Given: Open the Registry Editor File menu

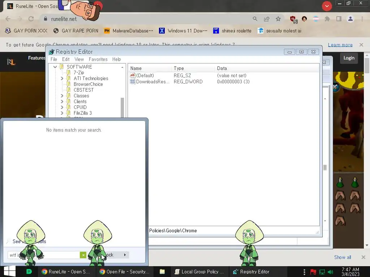Looking at the screenshot, I should 54,60.
